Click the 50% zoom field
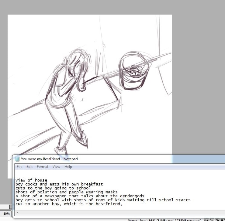Viewport: 225px width, 221px height. [6, 214]
